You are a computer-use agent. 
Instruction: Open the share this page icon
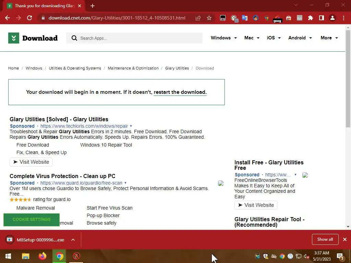(x=198, y=18)
